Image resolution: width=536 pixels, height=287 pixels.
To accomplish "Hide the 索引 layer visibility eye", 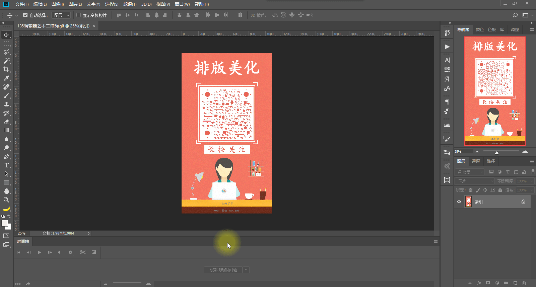I will pyautogui.click(x=459, y=201).
